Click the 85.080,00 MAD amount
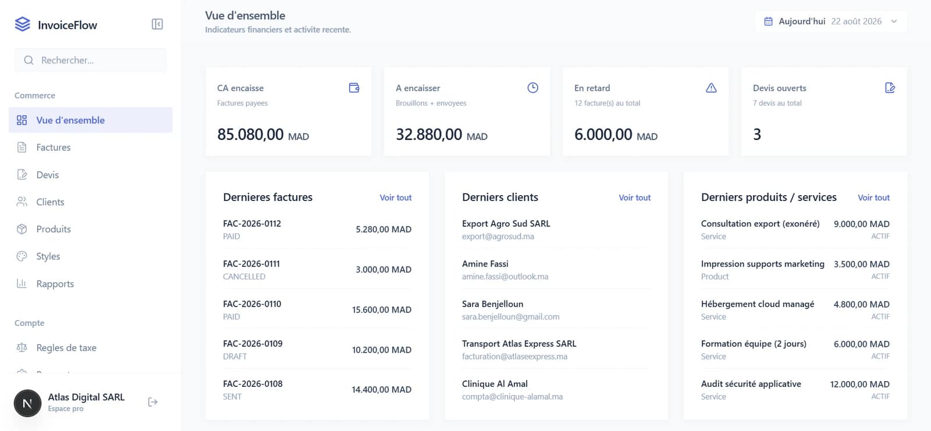This screenshot has height=431, width=931. pos(263,135)
